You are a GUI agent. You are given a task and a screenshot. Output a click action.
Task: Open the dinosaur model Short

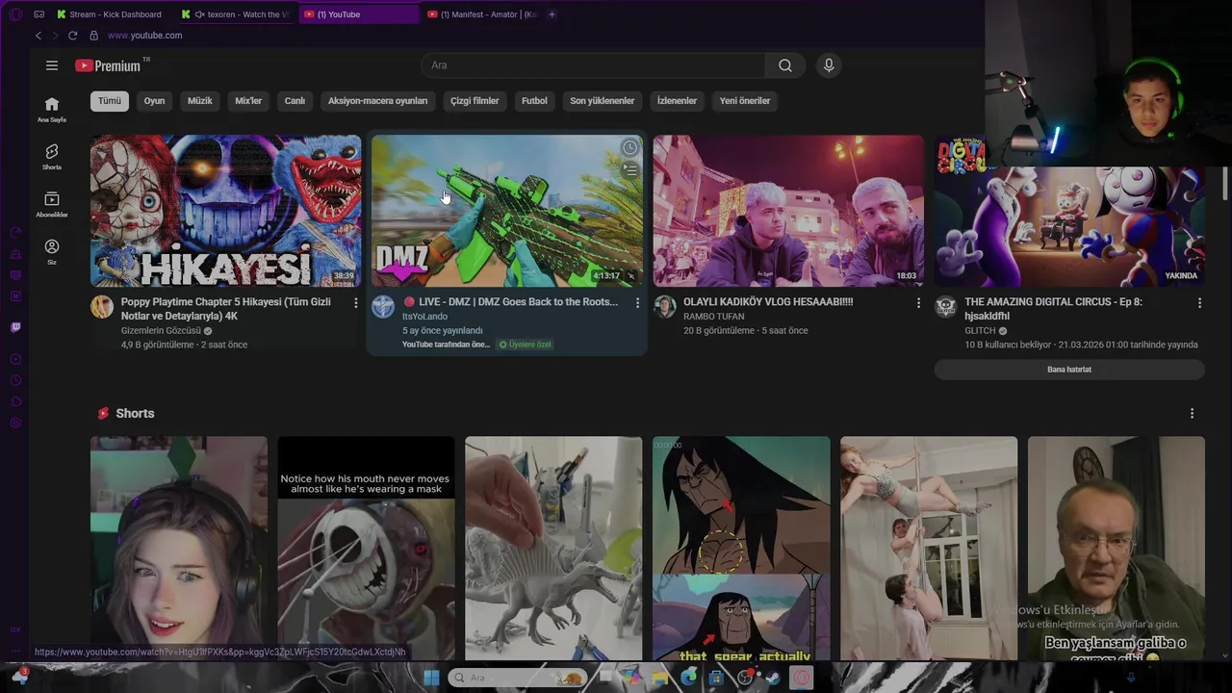tap(553, 549)
